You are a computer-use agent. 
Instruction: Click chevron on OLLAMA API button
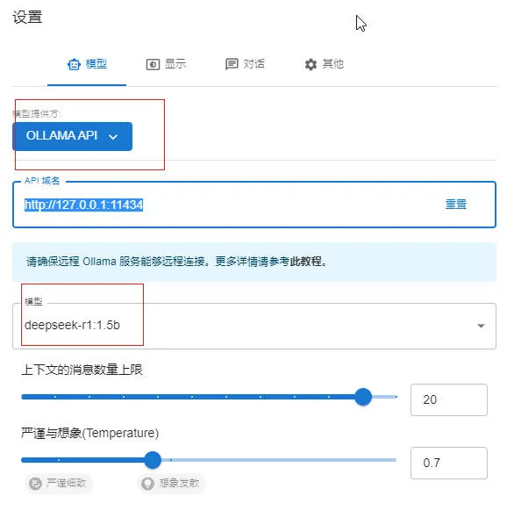click(x=113, y=136)
